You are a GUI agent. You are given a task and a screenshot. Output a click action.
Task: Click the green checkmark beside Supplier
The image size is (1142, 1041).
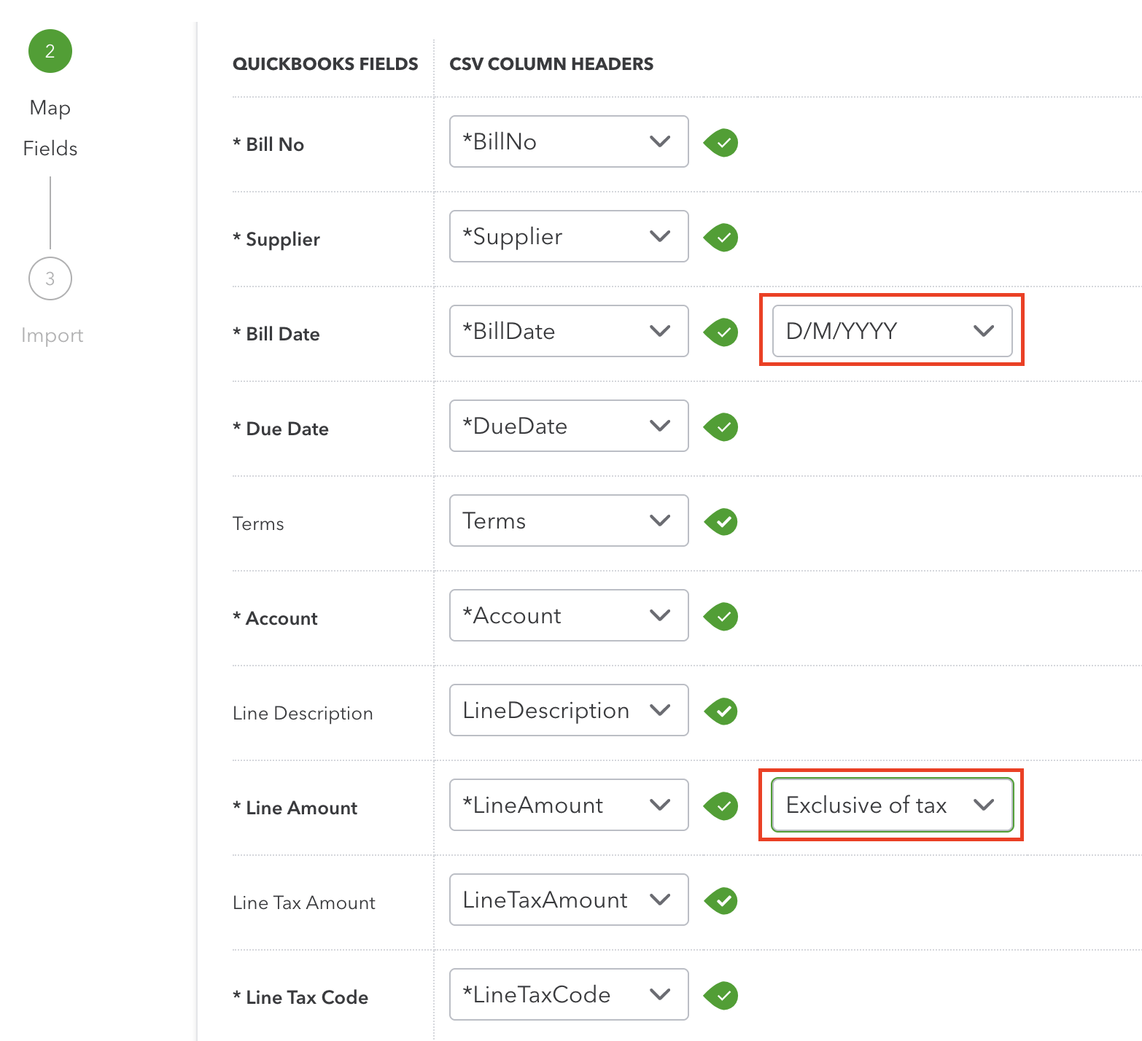721,238
